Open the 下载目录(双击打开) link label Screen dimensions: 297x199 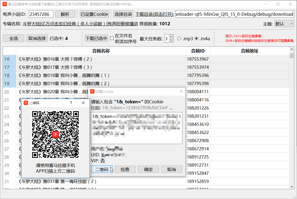point(155,14)
